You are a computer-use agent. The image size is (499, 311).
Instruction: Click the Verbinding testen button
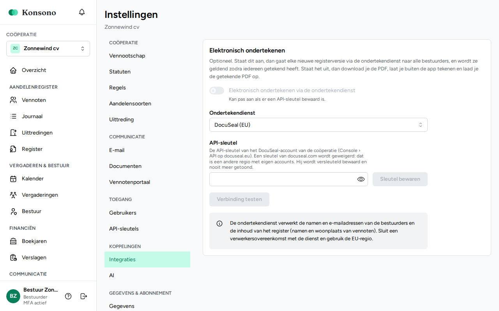[x=239, y=199]
